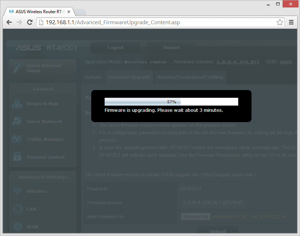The height and width of the screenshot is (236, 300).
Task: Click the General section header
Action: coord(43,89)
